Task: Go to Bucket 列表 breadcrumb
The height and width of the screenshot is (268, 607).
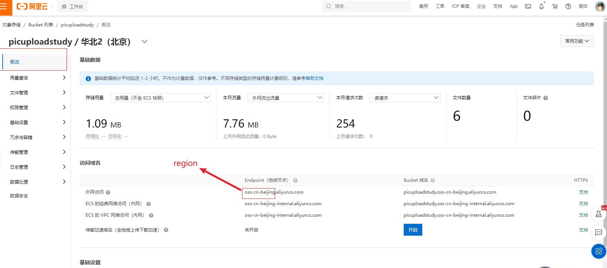Action: 41,25
